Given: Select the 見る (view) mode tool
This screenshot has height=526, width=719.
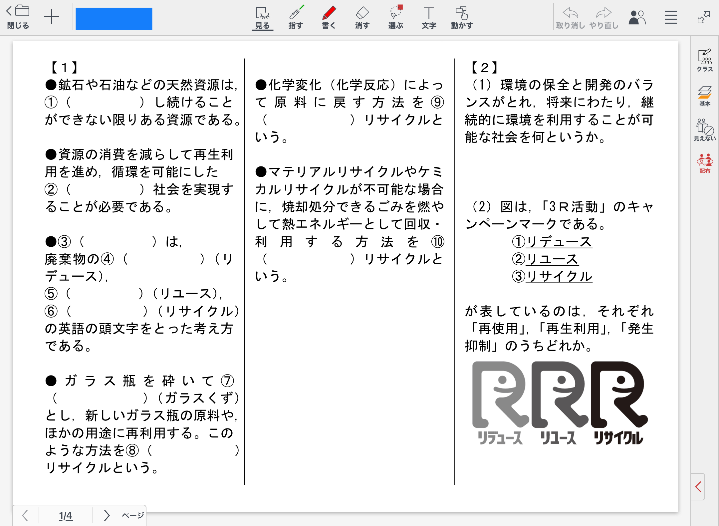Looking at the screenshot, I should coord(262,17).
